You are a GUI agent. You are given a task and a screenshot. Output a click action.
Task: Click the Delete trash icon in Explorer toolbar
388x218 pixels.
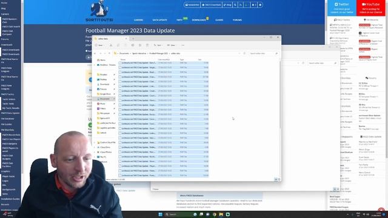(147, 45)
